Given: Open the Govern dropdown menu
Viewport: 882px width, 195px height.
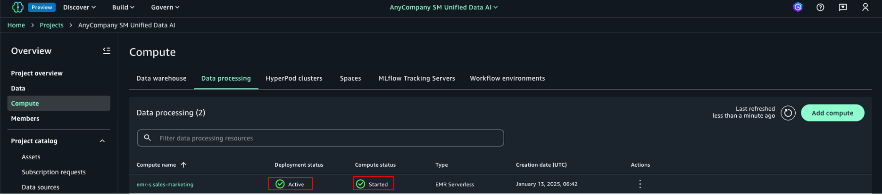Looking at the screenshot, I should 165,7.
